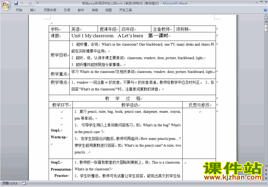268x187 pixels.
Task: Open the Office button menu
Action: click(6, 6)
